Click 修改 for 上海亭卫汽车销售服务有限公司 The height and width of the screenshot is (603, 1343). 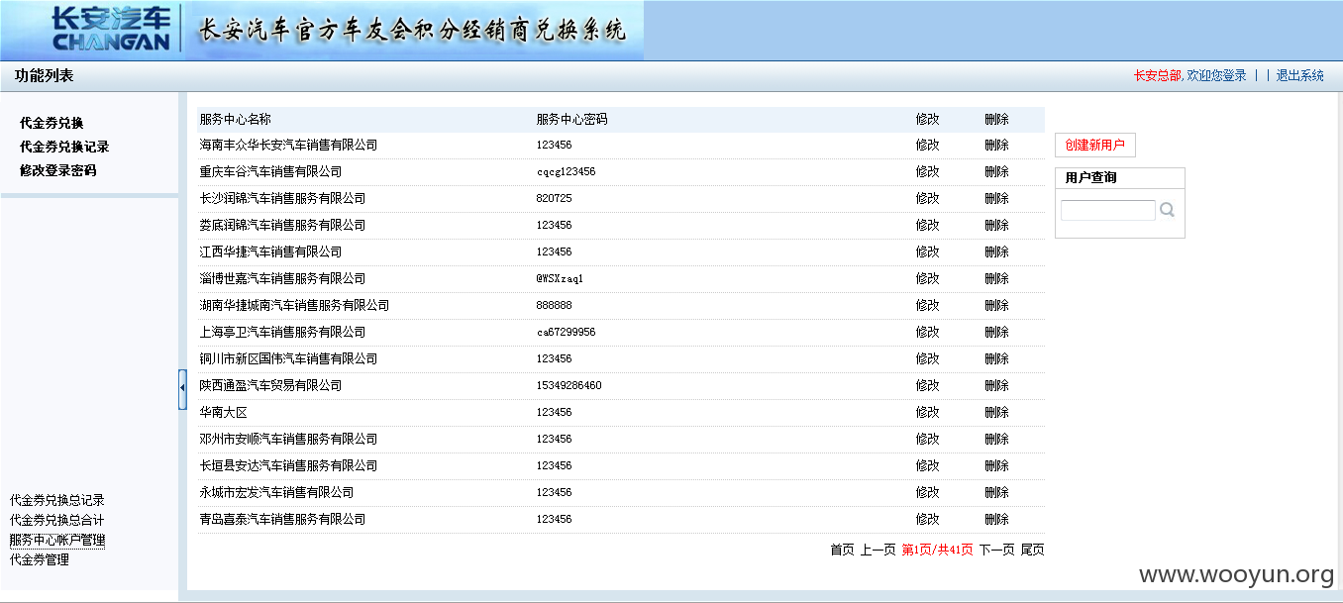pos(927,332)
